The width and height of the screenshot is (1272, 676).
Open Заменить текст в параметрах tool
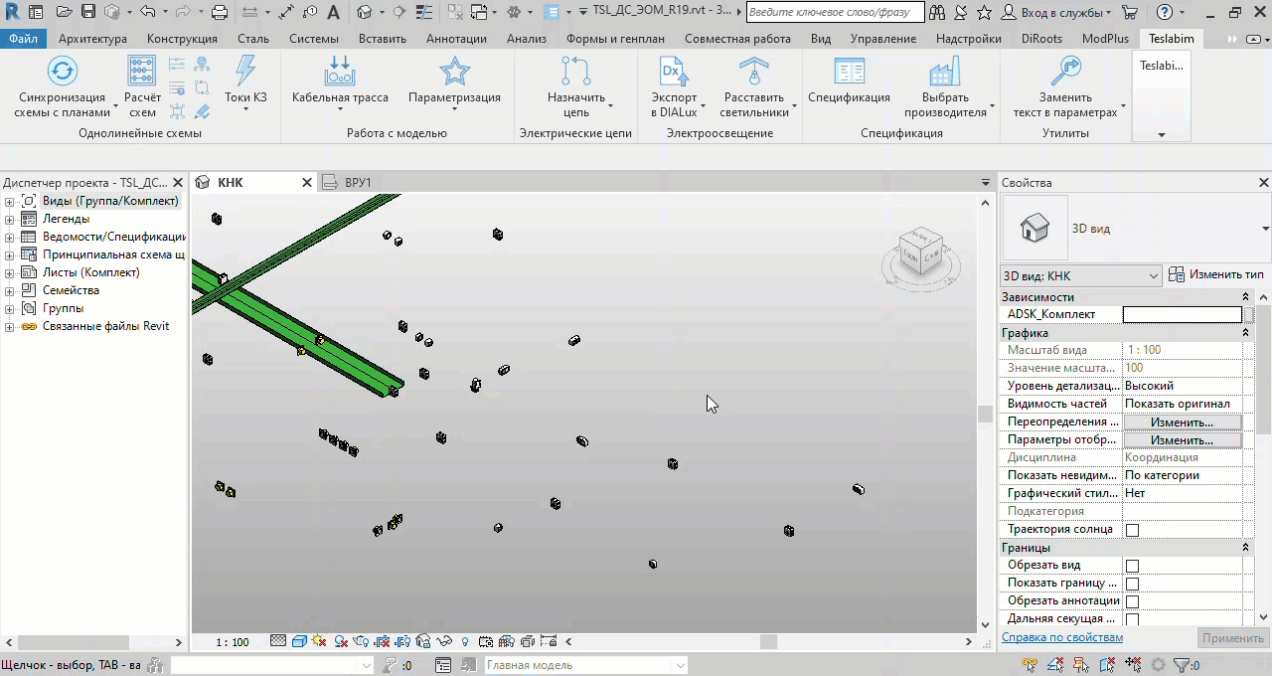(1065, 87)
